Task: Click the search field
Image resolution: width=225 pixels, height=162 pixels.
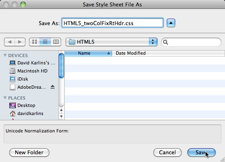Action: [x=191, y=42]
